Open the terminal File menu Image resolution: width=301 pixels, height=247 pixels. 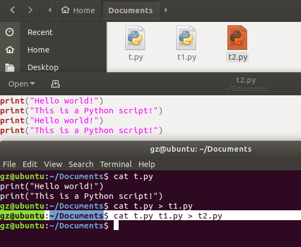pos(9,164)
